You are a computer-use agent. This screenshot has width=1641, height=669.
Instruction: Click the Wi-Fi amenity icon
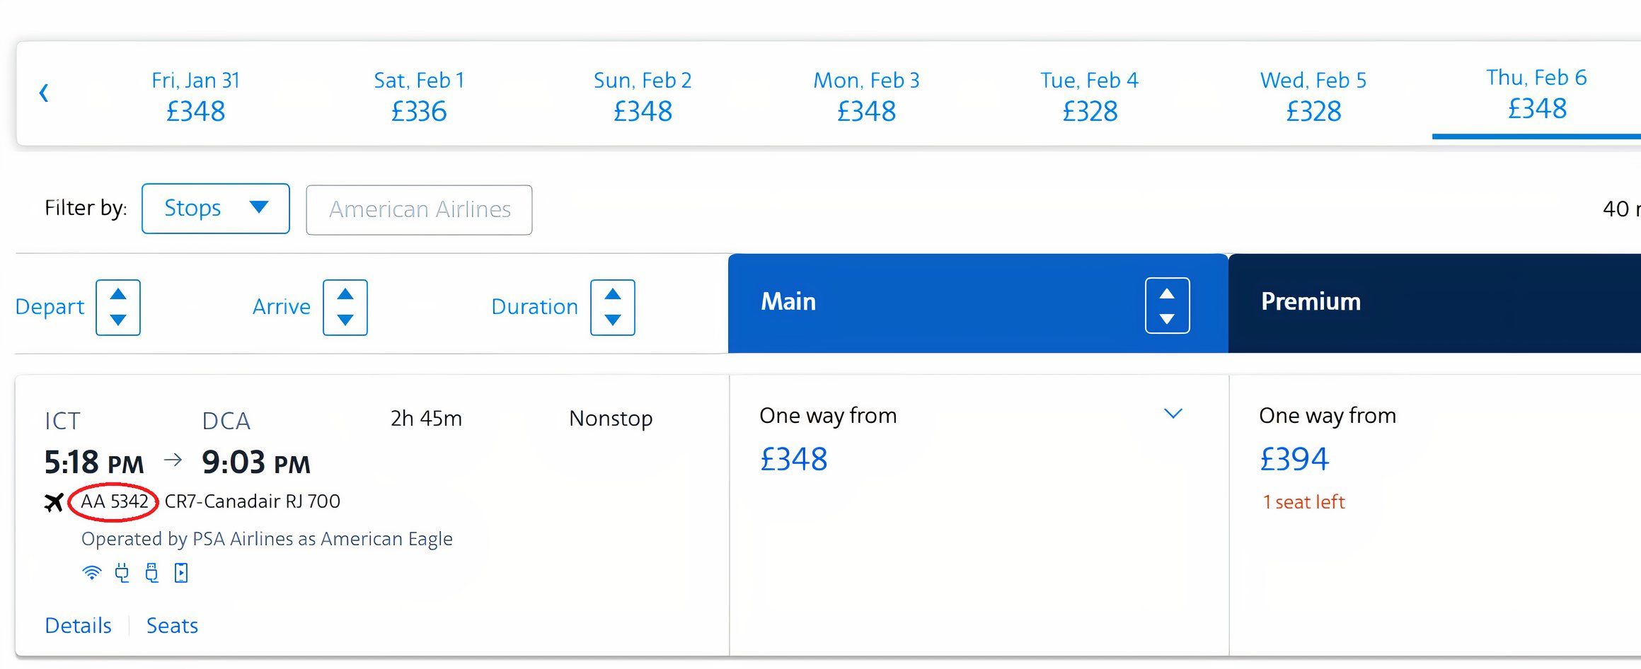point(91,573)
